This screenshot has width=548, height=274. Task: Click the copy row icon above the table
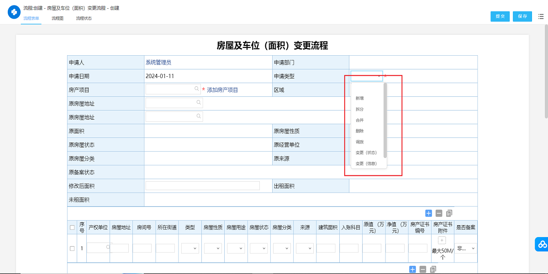449,213
